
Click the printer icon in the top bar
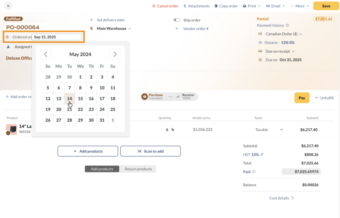244,6
